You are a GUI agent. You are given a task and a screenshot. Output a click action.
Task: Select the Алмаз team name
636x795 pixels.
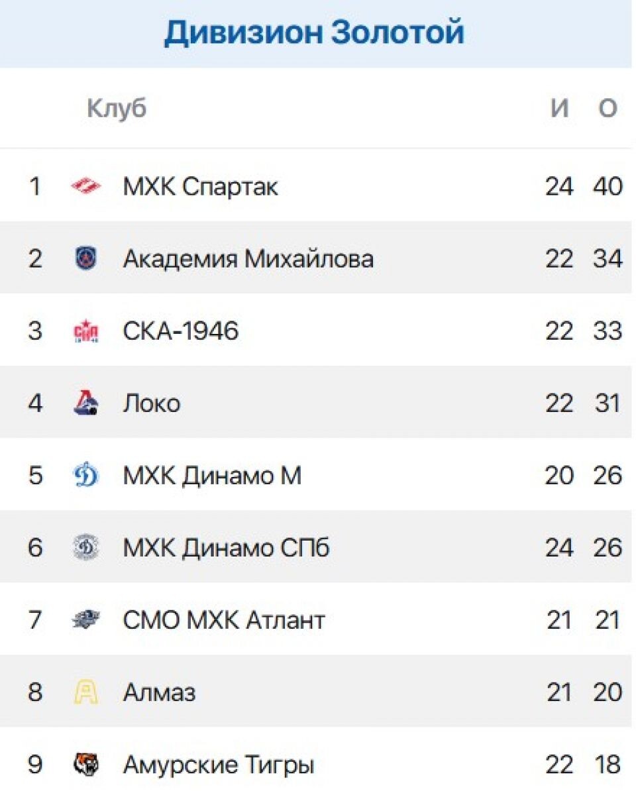(159, 694)
